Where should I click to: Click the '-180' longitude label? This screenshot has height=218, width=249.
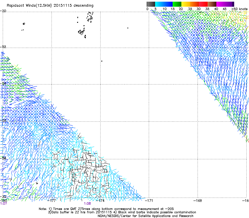point(3,201)
